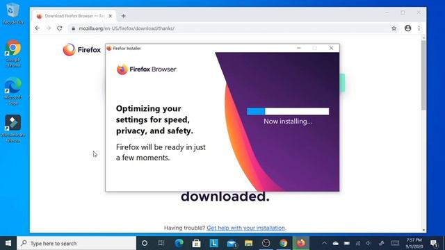
Task: Launch Edge from the taskbar
Action: [179, 243]
